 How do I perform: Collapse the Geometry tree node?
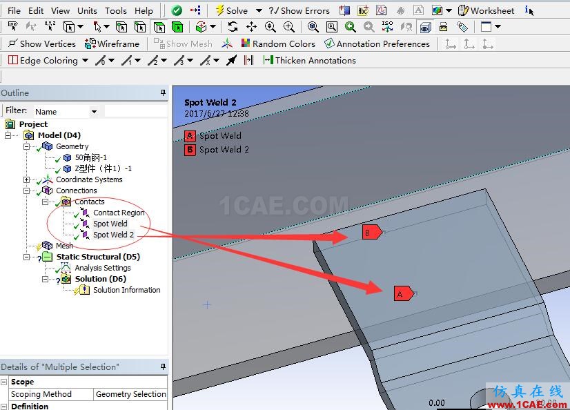click(26, 146)
